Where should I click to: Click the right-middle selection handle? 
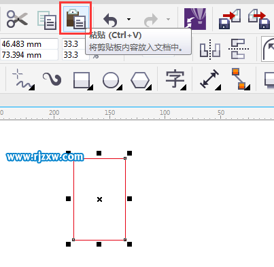(x=129, y=199)
